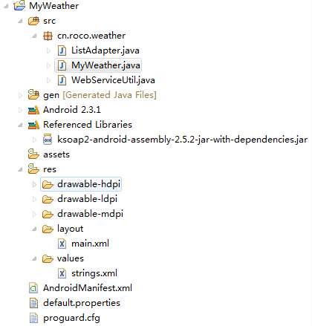Select the src label

[x=49, y=21]
